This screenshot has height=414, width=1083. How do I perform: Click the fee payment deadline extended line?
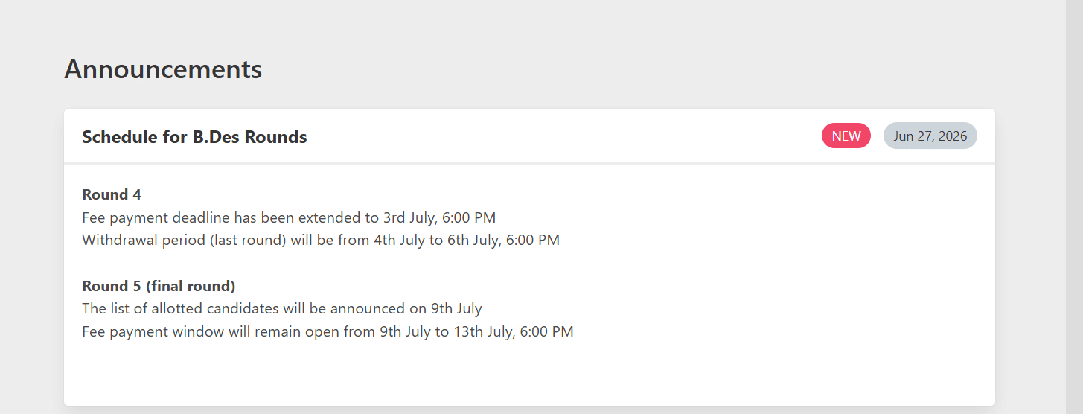click(x=289, y=217)
